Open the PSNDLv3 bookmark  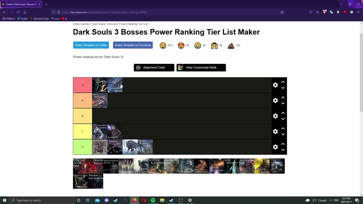(x=9, y=19)
